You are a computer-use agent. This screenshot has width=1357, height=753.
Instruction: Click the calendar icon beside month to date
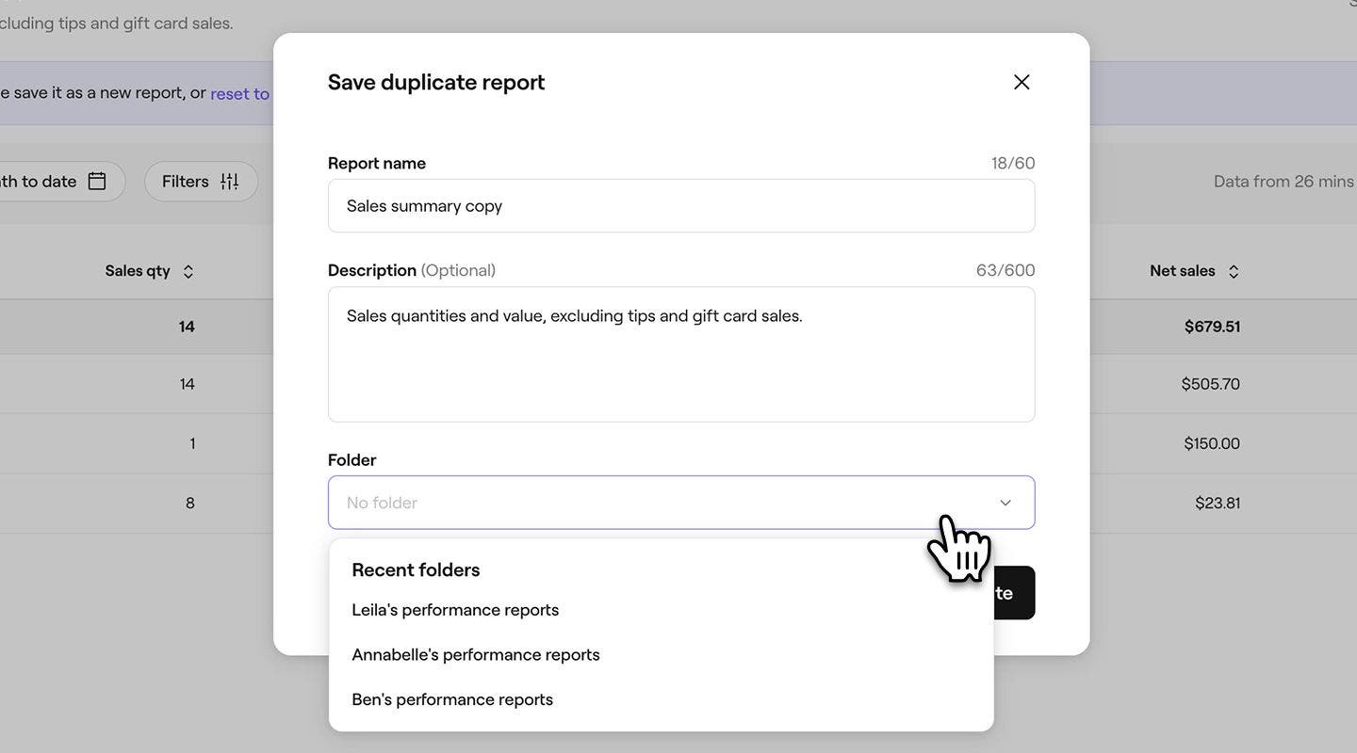click(x=97, y=181)
